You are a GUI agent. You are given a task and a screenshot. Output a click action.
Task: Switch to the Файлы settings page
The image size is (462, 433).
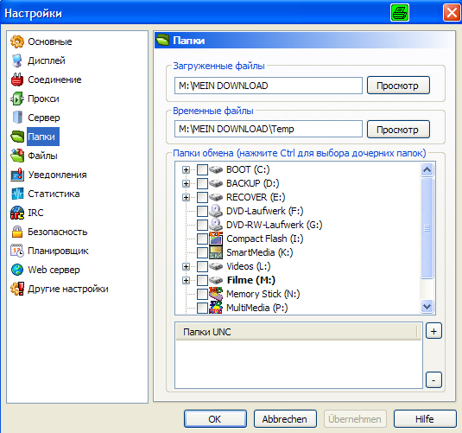click(x=42, y=156)
